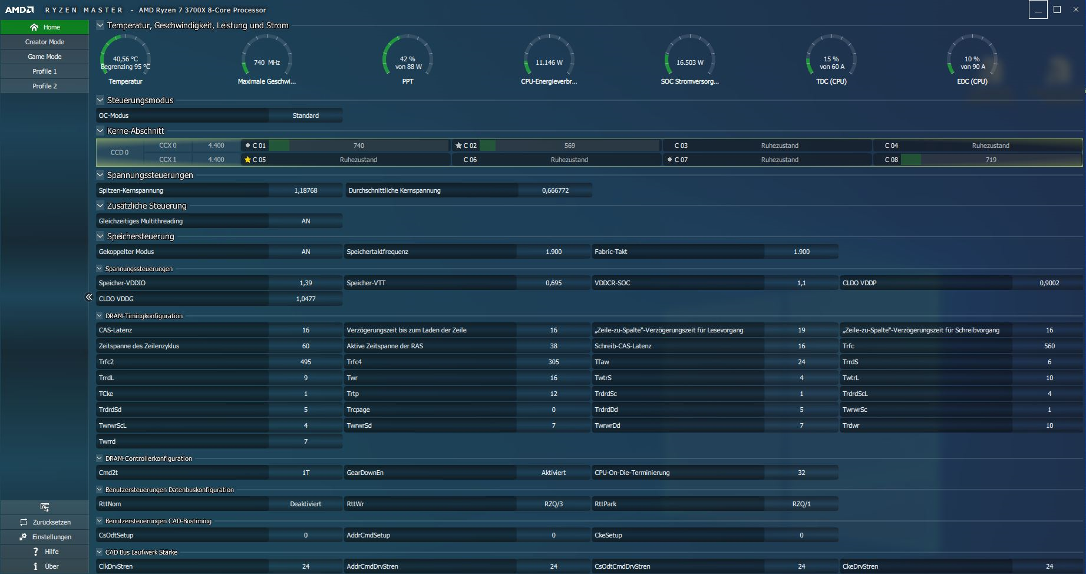Open the Hilfe page

44,552
